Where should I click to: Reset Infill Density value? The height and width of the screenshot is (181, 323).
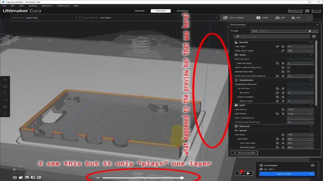click(x=283, y=110)
